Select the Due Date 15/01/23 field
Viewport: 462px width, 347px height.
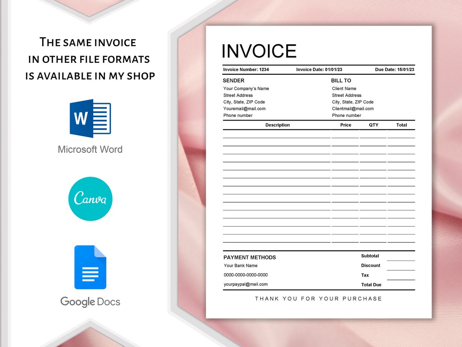point(394,69)
